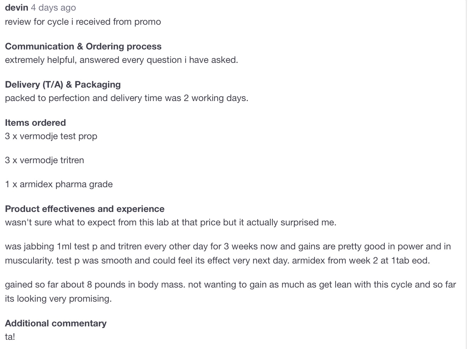Select the 3 x vermodje test prop line
Viewport: 468px width, 349px height.
[51, 136]
